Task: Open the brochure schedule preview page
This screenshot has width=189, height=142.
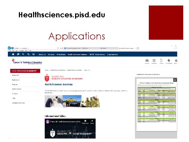Action: (x=156, y=104)
